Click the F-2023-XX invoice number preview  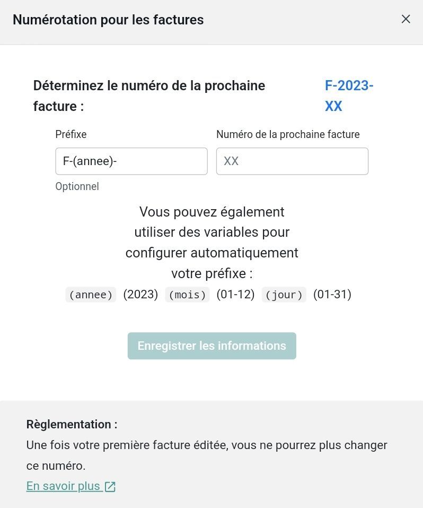pyautogui.click(x=348, y=96)
